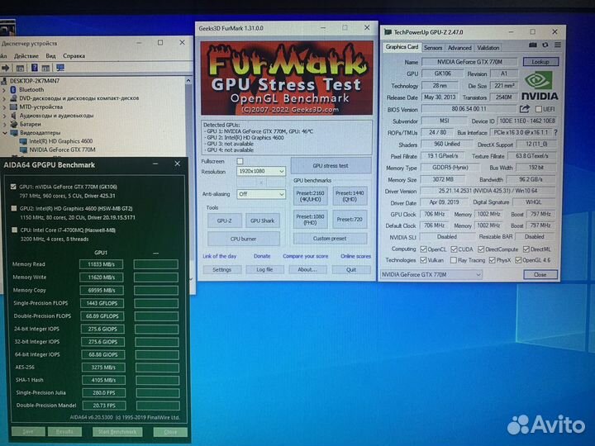The width and height of the screenshot is (595, 446).
Task: Select the Bluetooth device category icon
Action: point(13,89)
